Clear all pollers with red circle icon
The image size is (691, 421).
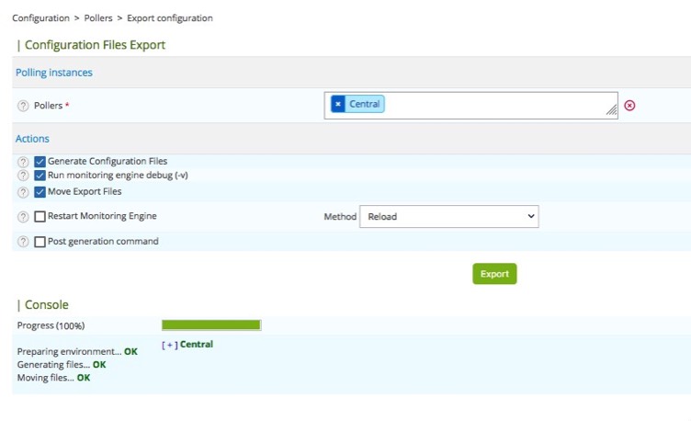click(629, 106)
